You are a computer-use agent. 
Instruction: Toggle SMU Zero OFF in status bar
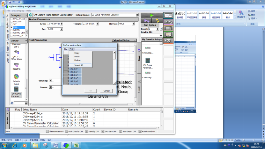tap(109, 131)
